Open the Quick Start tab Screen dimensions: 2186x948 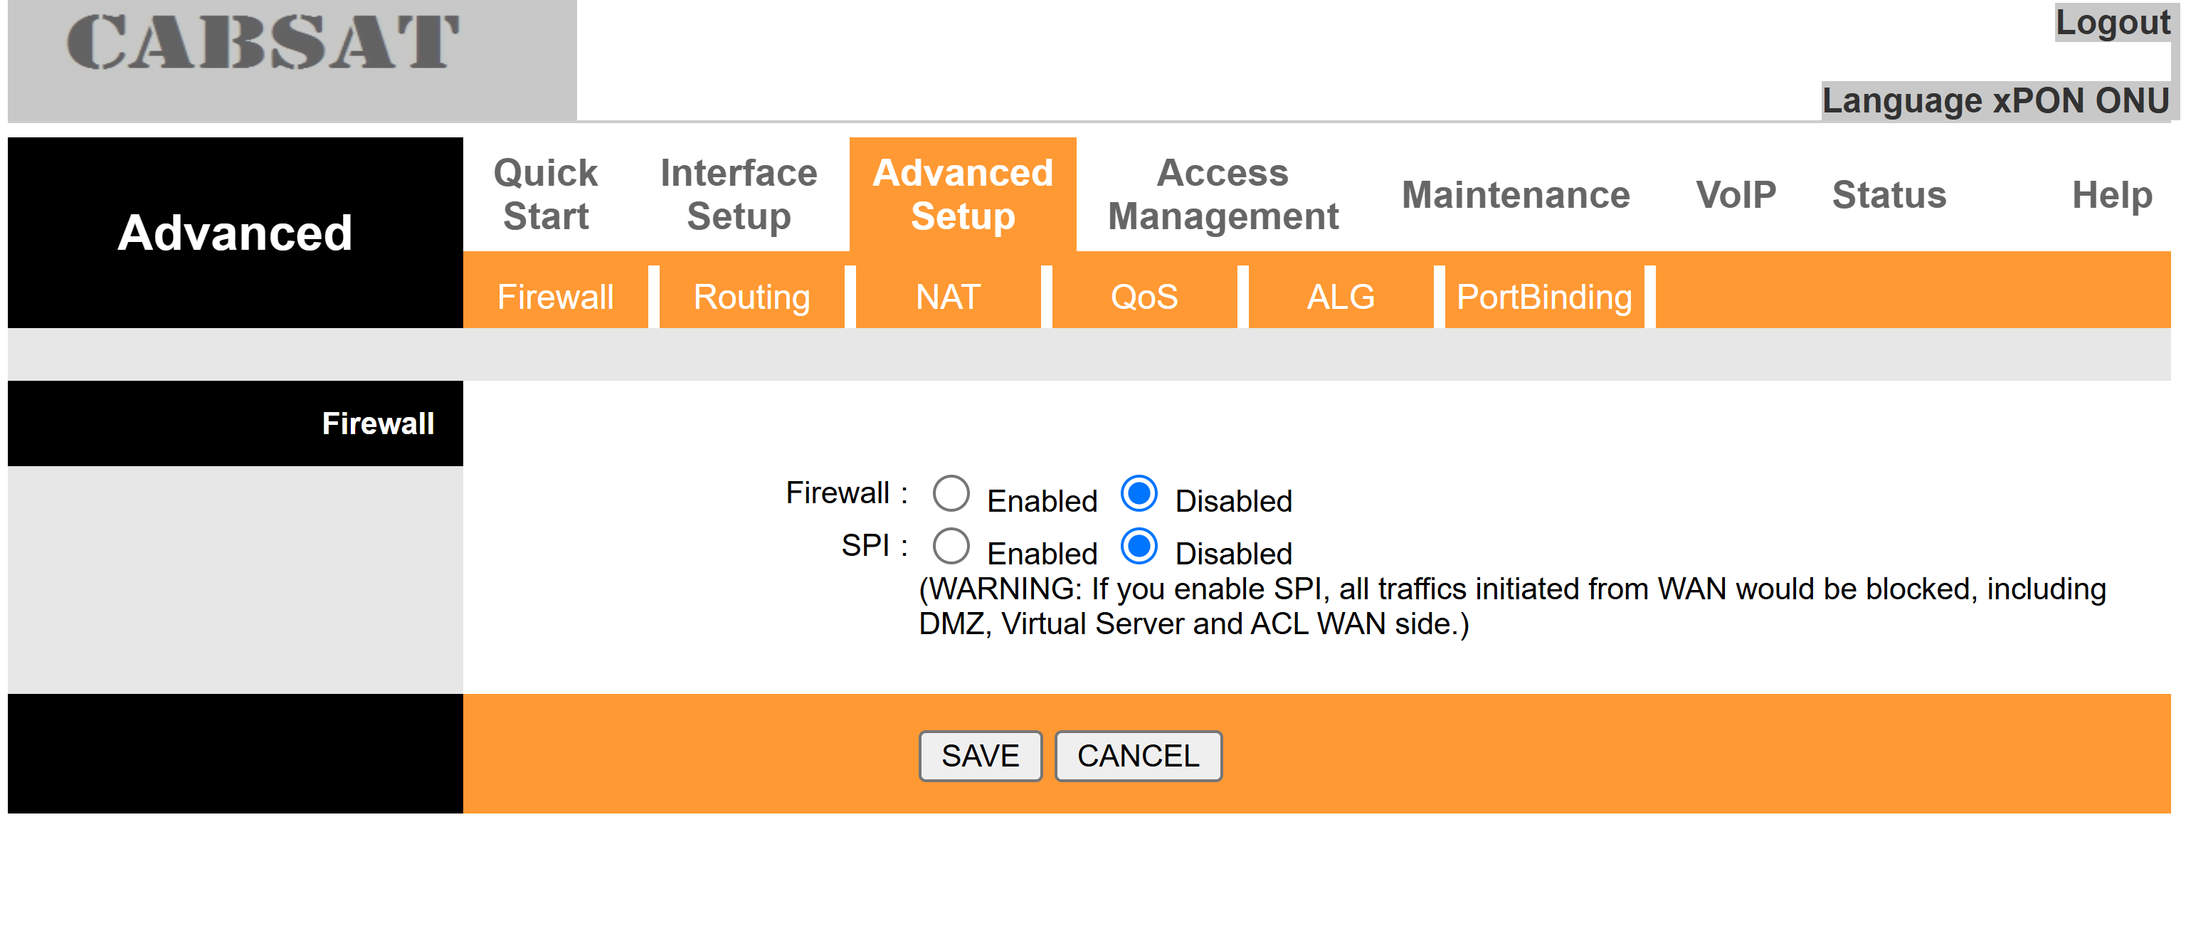click(x=546, y=194)
